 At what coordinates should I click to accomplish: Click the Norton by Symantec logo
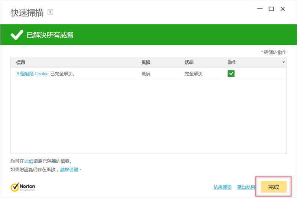23,187
